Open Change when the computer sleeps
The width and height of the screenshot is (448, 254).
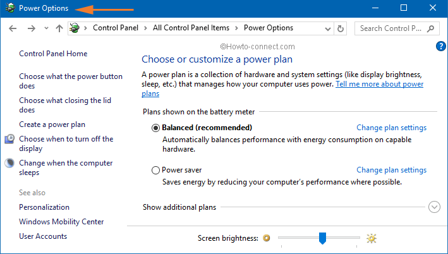pyautogui.click(x=66, y=167)
